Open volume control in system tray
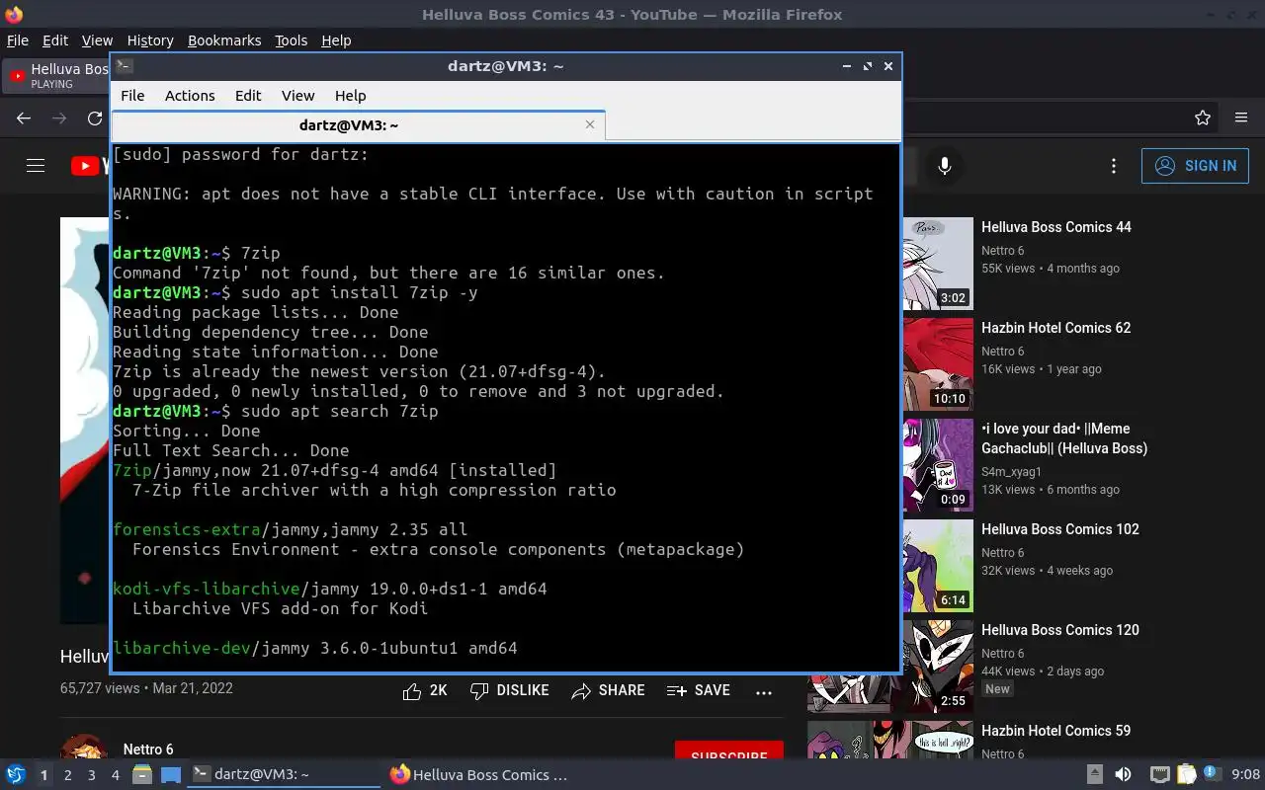The width and height of the screenshot is (1265, 790). [x=1123, y=775]
